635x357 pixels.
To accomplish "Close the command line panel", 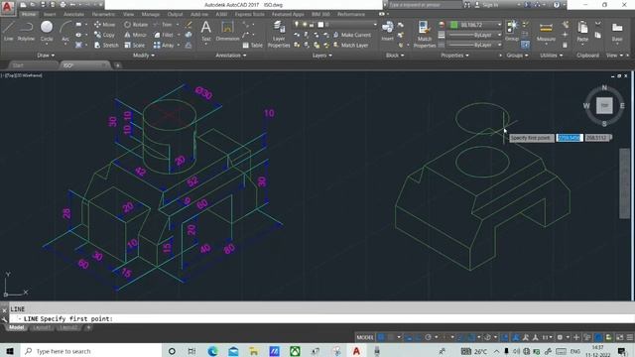I will tap(4, 310).
